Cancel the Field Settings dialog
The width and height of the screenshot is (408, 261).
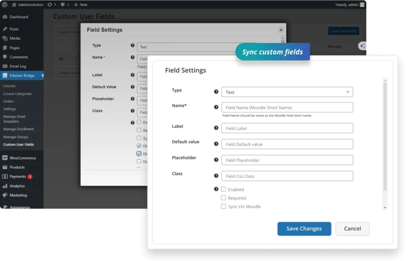pos(352,229)
